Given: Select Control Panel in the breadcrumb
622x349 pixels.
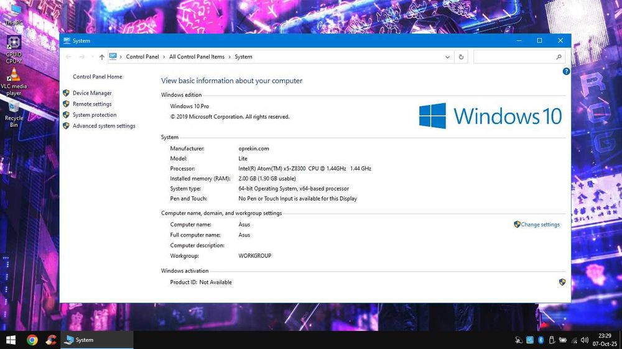Looking at the screenshot, I should [x=142, y=57].
